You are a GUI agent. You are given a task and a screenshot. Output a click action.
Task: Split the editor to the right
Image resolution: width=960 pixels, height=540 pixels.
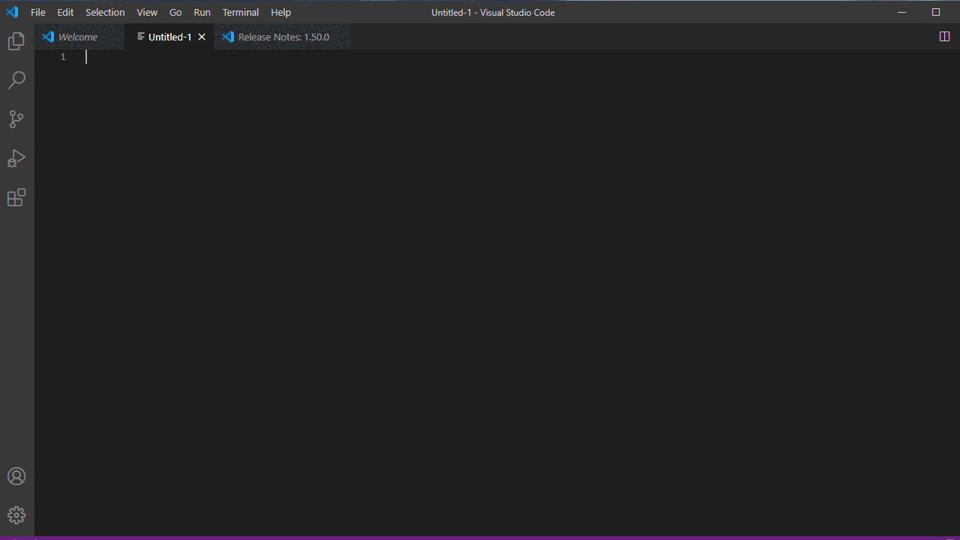(945, 37)
